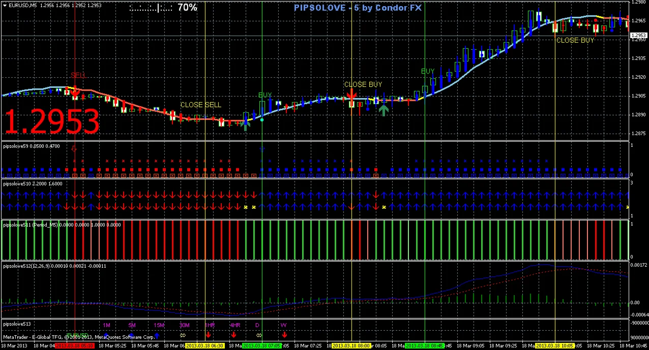649x350 pixels.
Task: Click the green 2013.03.18 07:05 time label
Action: (262, 346)
